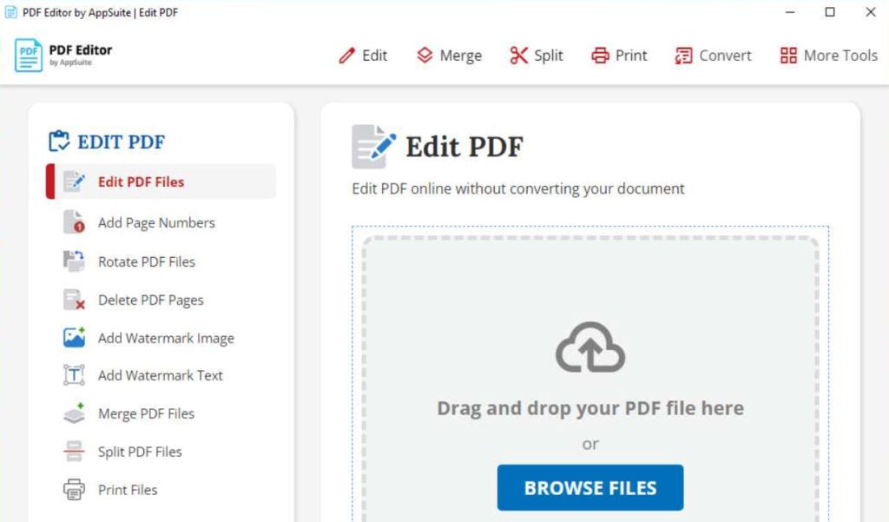Open the More Tools menu
The height and width of the screenshot is (522, 889).
point(827,55)
